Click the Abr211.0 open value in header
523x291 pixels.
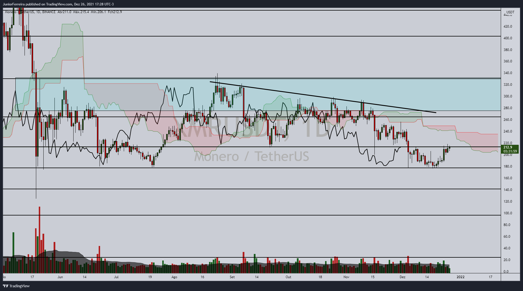point(64,12)
